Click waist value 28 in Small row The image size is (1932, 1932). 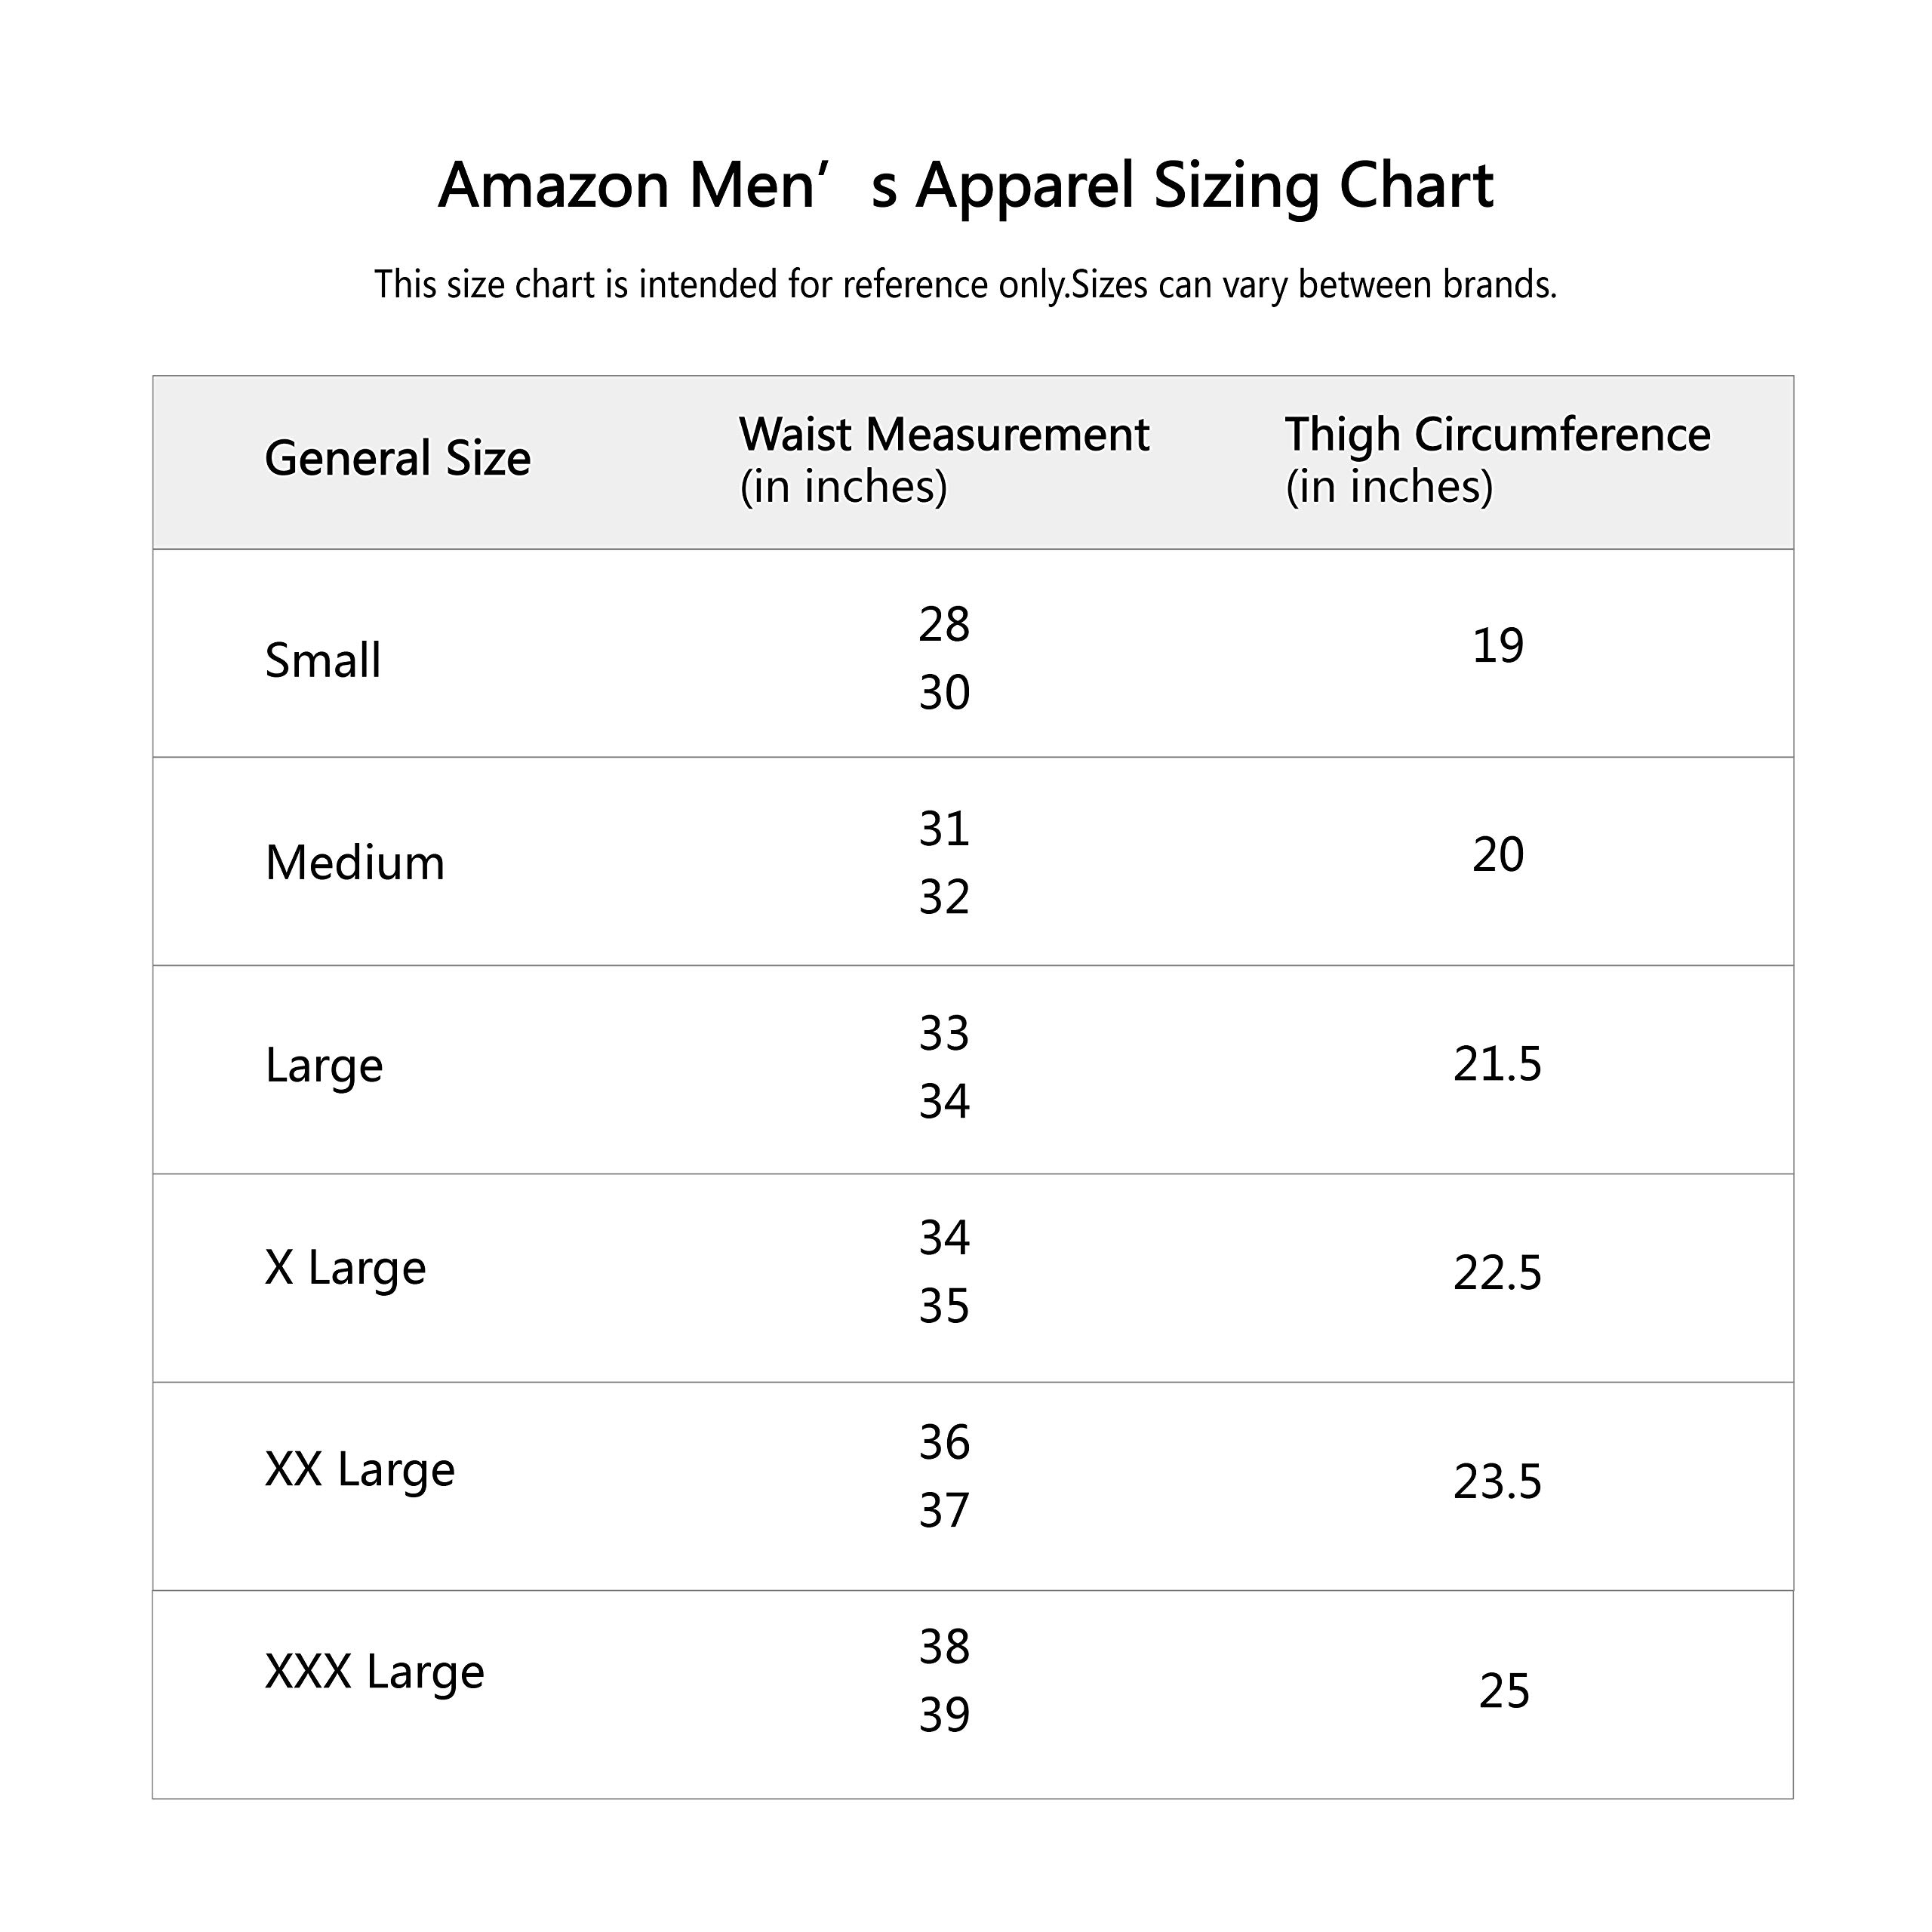tap(944, 625)
